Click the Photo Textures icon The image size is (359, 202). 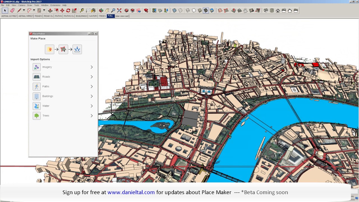(166, 10)
